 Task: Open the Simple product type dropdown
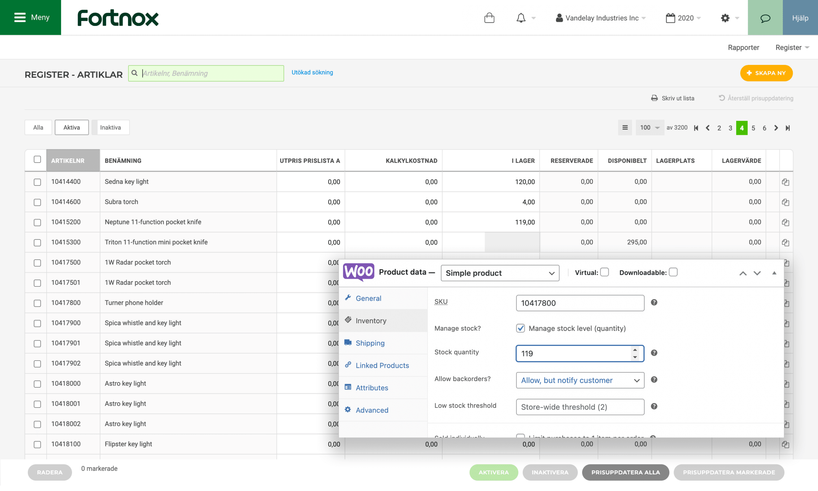(x=500, y=273)
